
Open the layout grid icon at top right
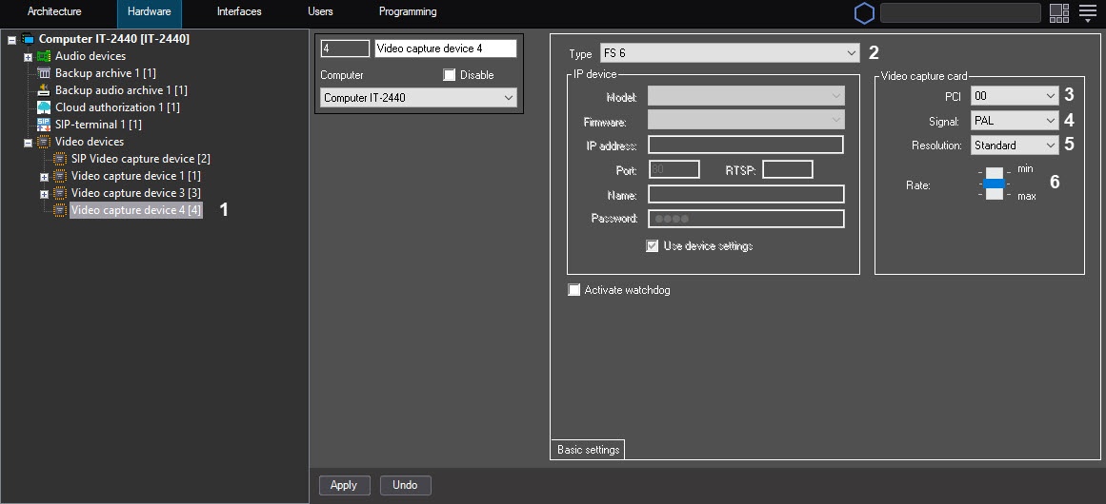tap(1058, 13)
